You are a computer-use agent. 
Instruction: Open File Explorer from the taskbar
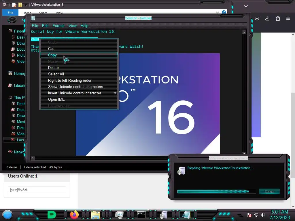click(x=96, y=215)
